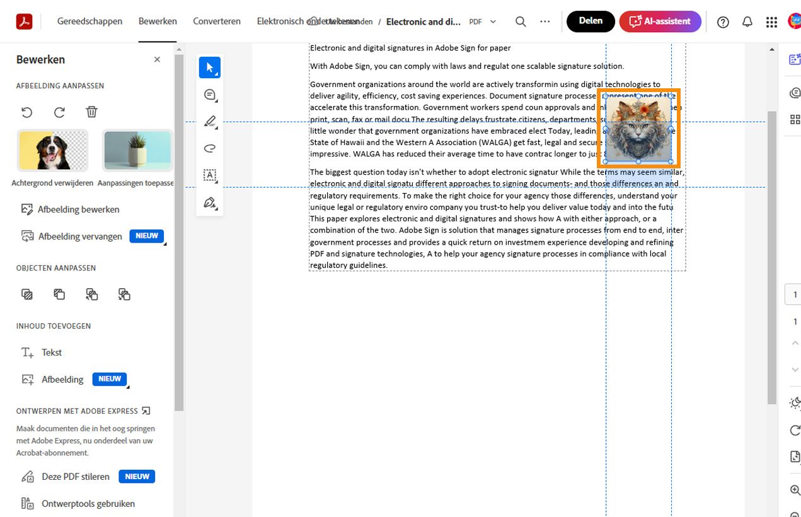801x517 pixels.
Task: Open Afbeelding bewerken
Action: click(x=76, y=209)
